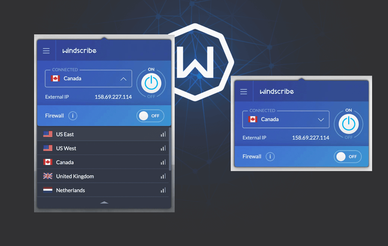
Task: Open hamburger menu in left Windscribe panel
Action: coord(46,51)
